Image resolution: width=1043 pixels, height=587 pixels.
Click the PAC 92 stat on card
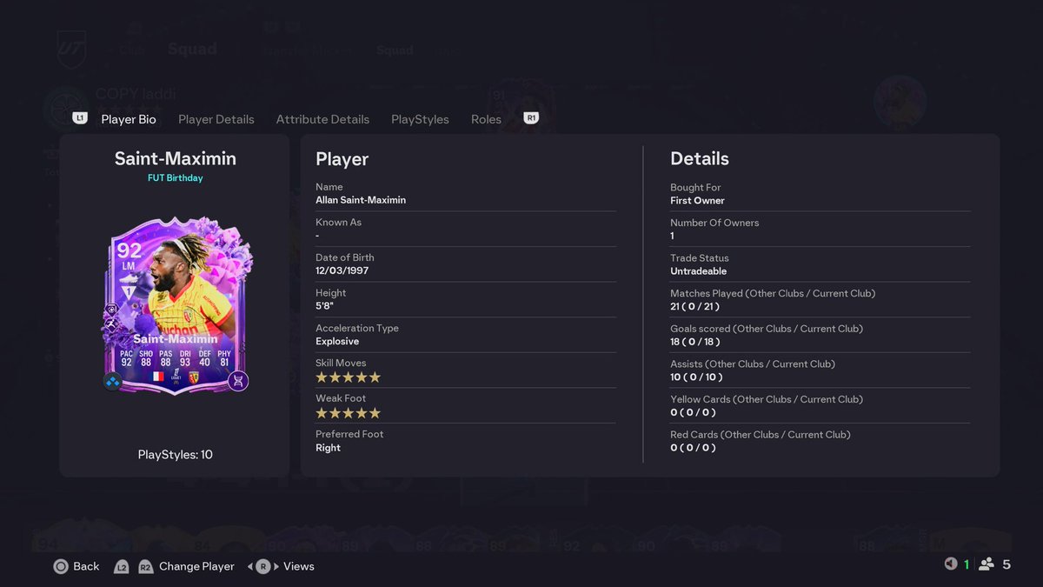coord(126,357)
